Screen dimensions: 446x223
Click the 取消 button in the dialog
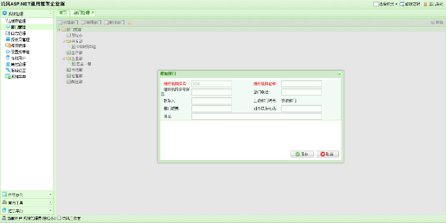[327, 154]
